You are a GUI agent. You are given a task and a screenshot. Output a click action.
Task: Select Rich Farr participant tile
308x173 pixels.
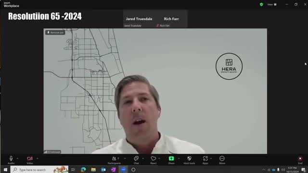[171, 19]
